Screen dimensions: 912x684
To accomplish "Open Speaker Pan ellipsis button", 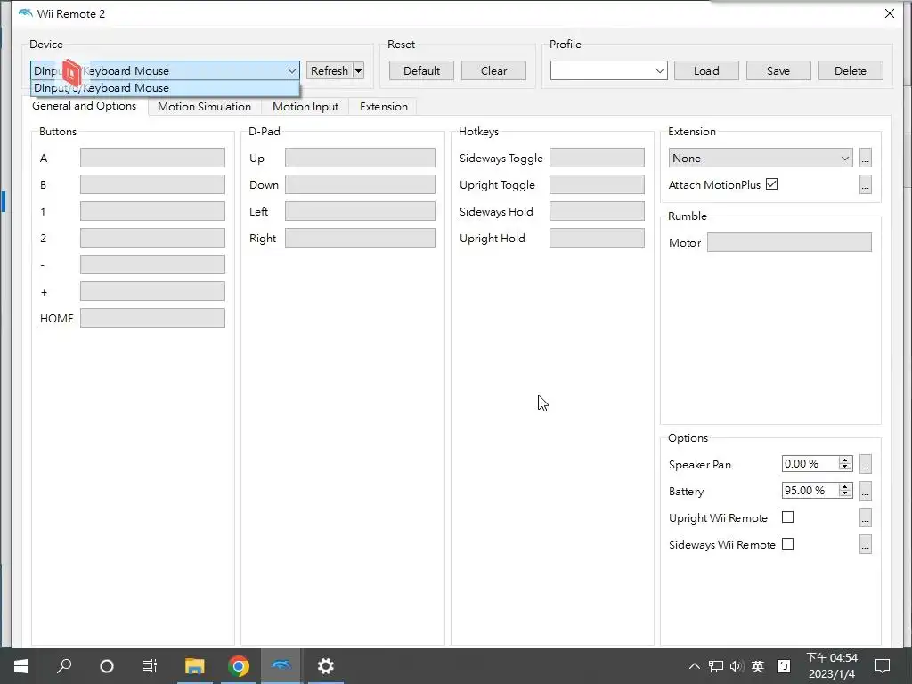I will coord(866,464).
